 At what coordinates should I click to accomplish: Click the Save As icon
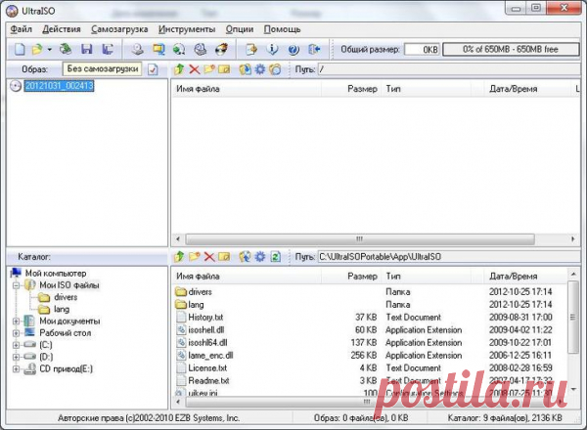pos(108,49)
